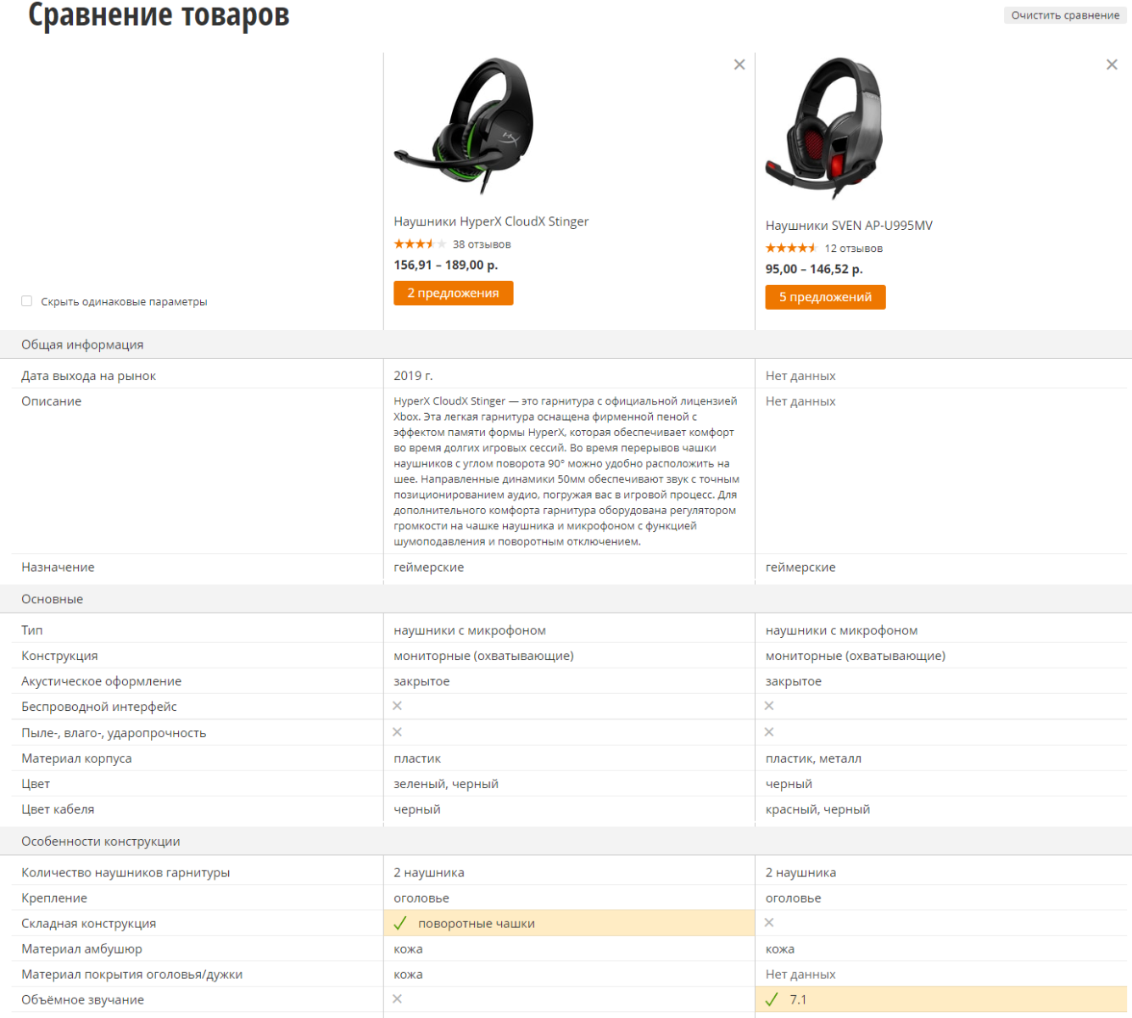Click SVEN folding design cross icon
This screenshot has height=1018, width=1132.
[x=769, y=922]
